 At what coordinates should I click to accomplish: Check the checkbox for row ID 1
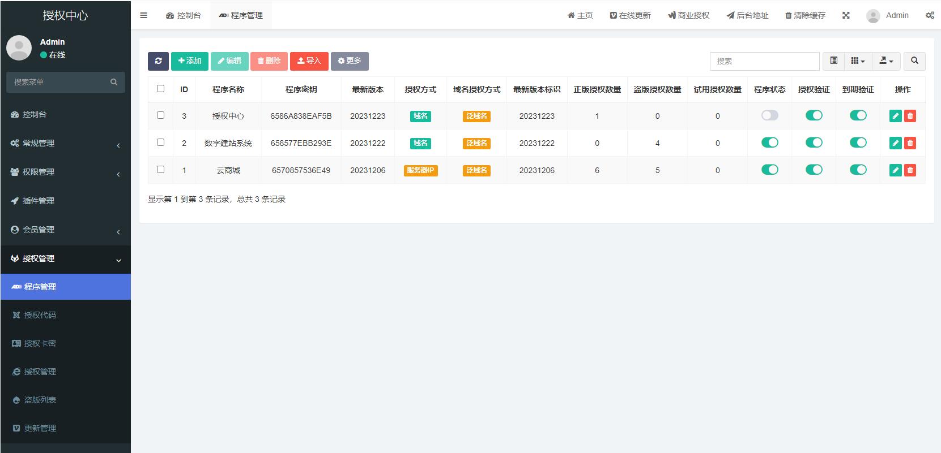(x=160, y=169)
